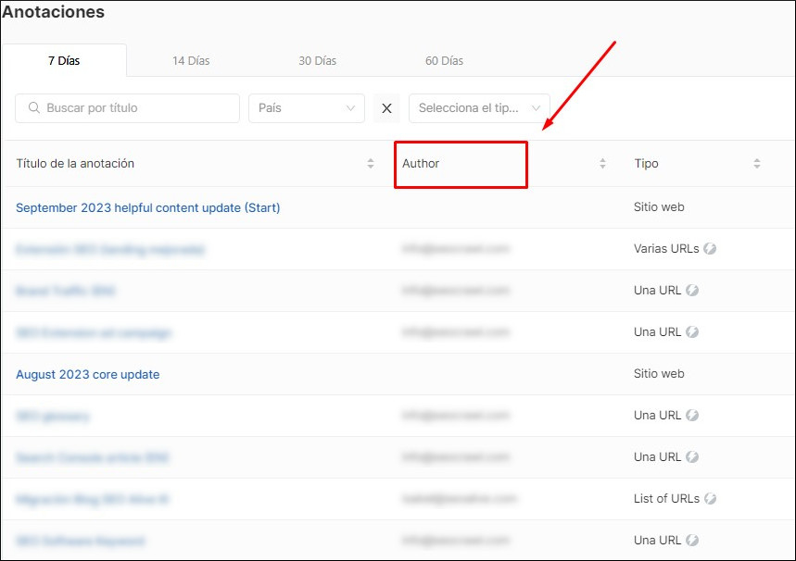This screenshot has height=561, width=796.
Task: Sort the Tipo column using its sort arrows
Action: [756, 163]
